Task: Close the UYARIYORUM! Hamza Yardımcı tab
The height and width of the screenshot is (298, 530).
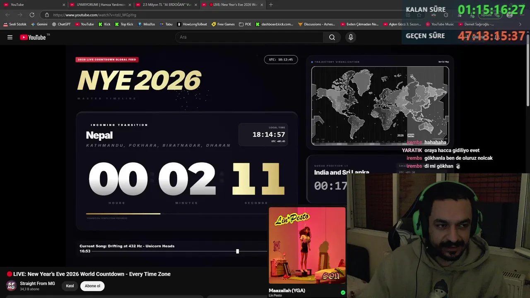Action: 130,5
